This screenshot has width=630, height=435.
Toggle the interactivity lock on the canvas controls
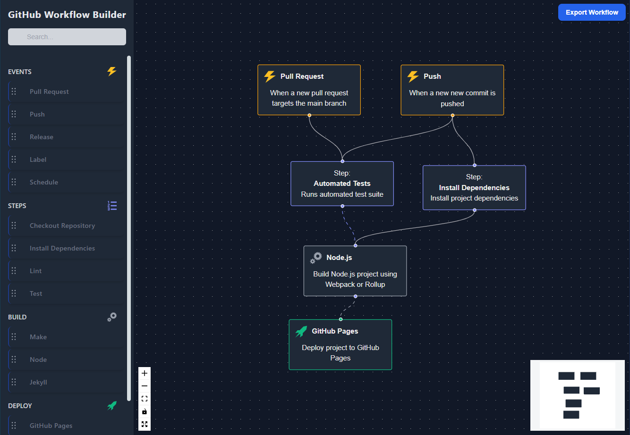pyautogui.click(x=145, y=411)
